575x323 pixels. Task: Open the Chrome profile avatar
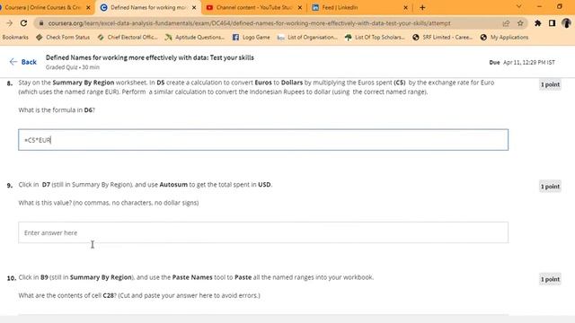point(566,23)
